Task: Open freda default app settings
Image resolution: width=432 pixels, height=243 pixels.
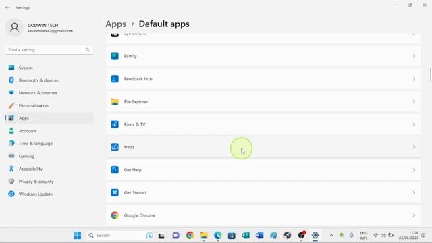Action: click(x=263, y=147)
